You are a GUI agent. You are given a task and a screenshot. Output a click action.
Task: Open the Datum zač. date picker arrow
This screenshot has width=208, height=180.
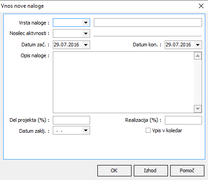coord(86,45)
